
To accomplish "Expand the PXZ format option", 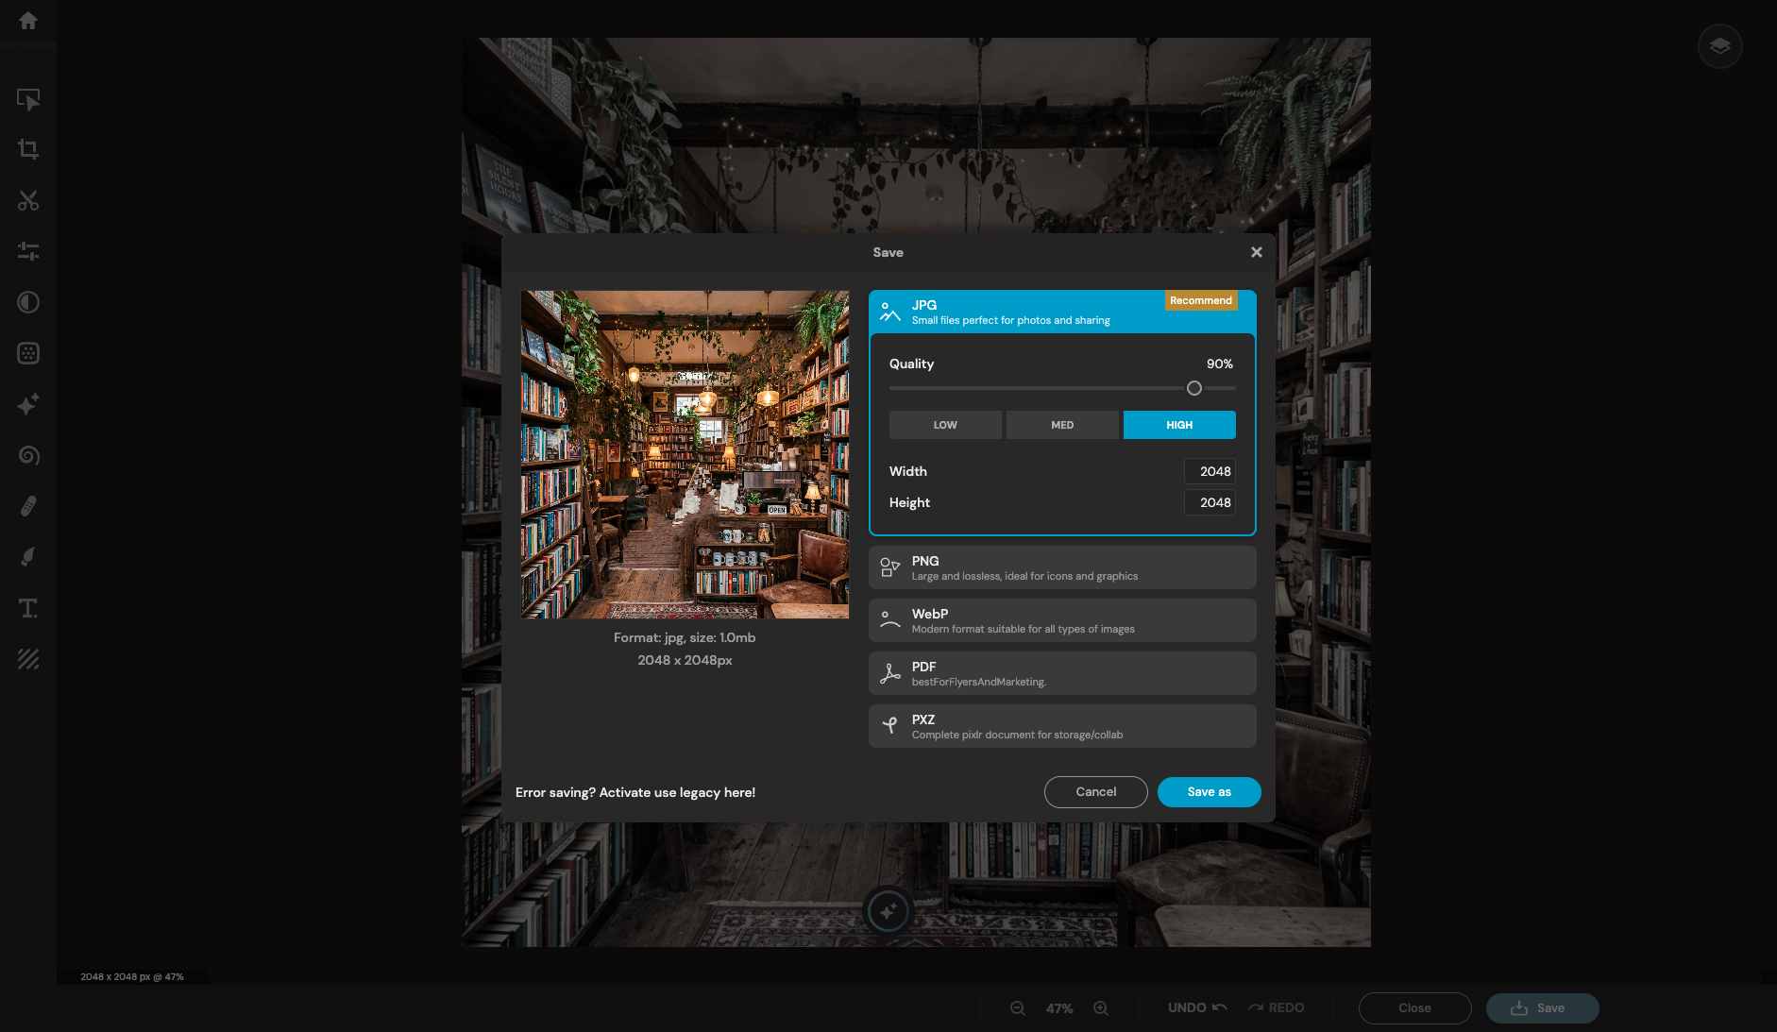I will pos(1062,726).
